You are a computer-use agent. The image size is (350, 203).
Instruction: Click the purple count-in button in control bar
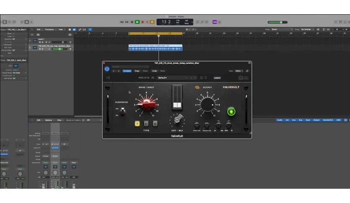coord(214,22)
